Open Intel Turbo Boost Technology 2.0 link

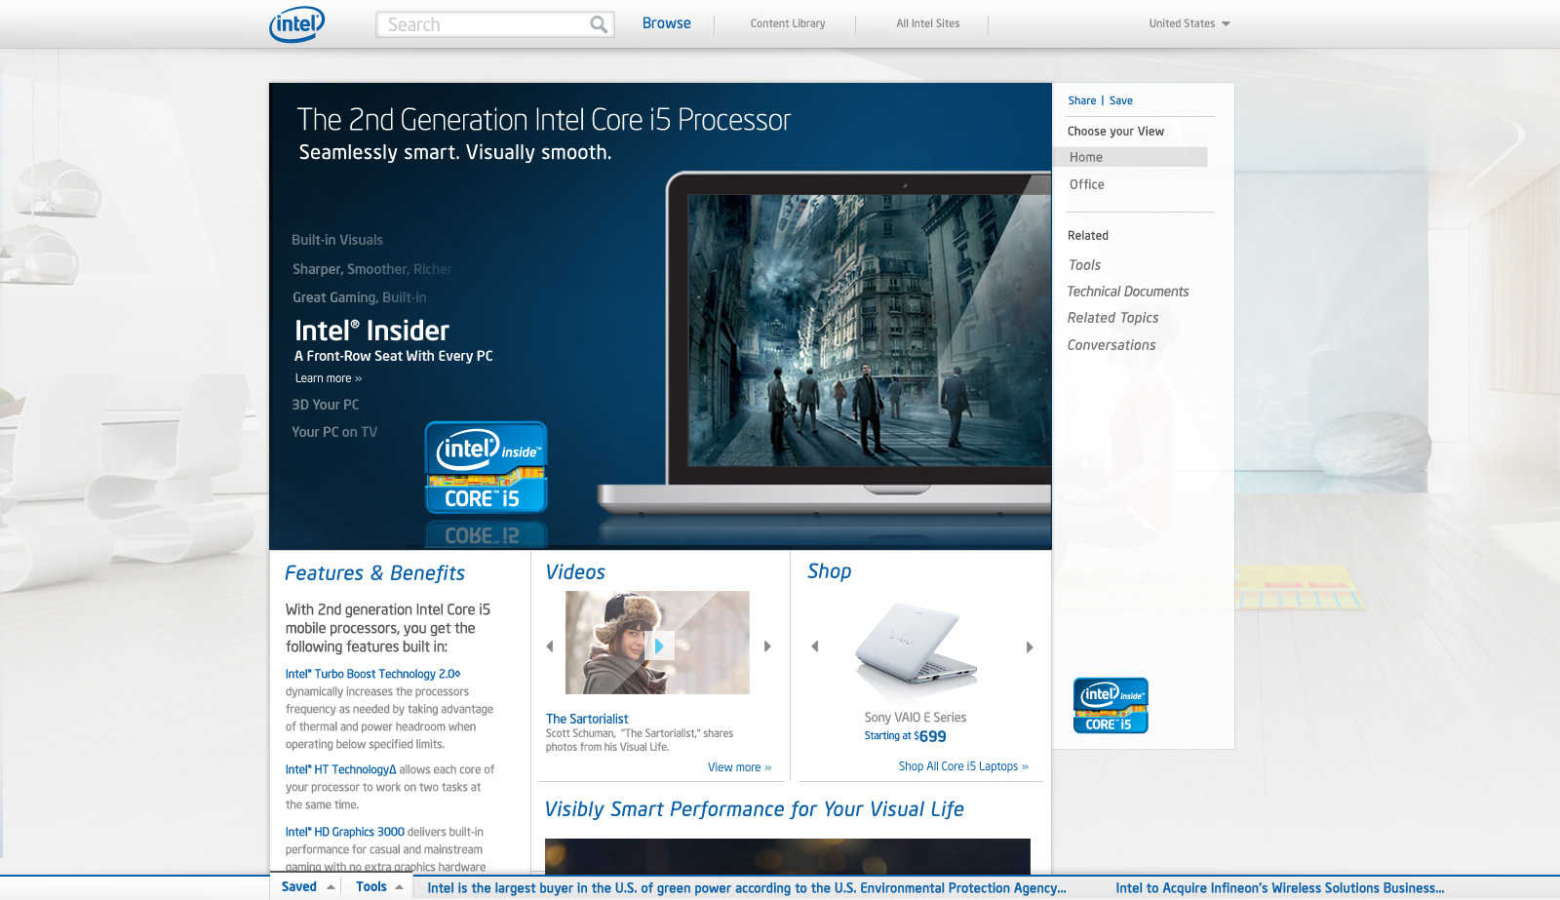tap(372, 674)
